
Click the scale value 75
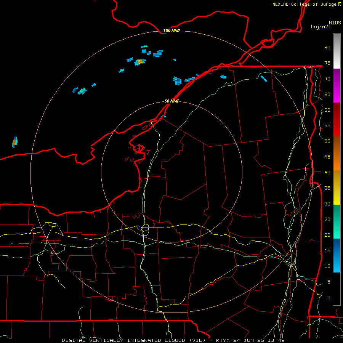[x=327, y=63]
